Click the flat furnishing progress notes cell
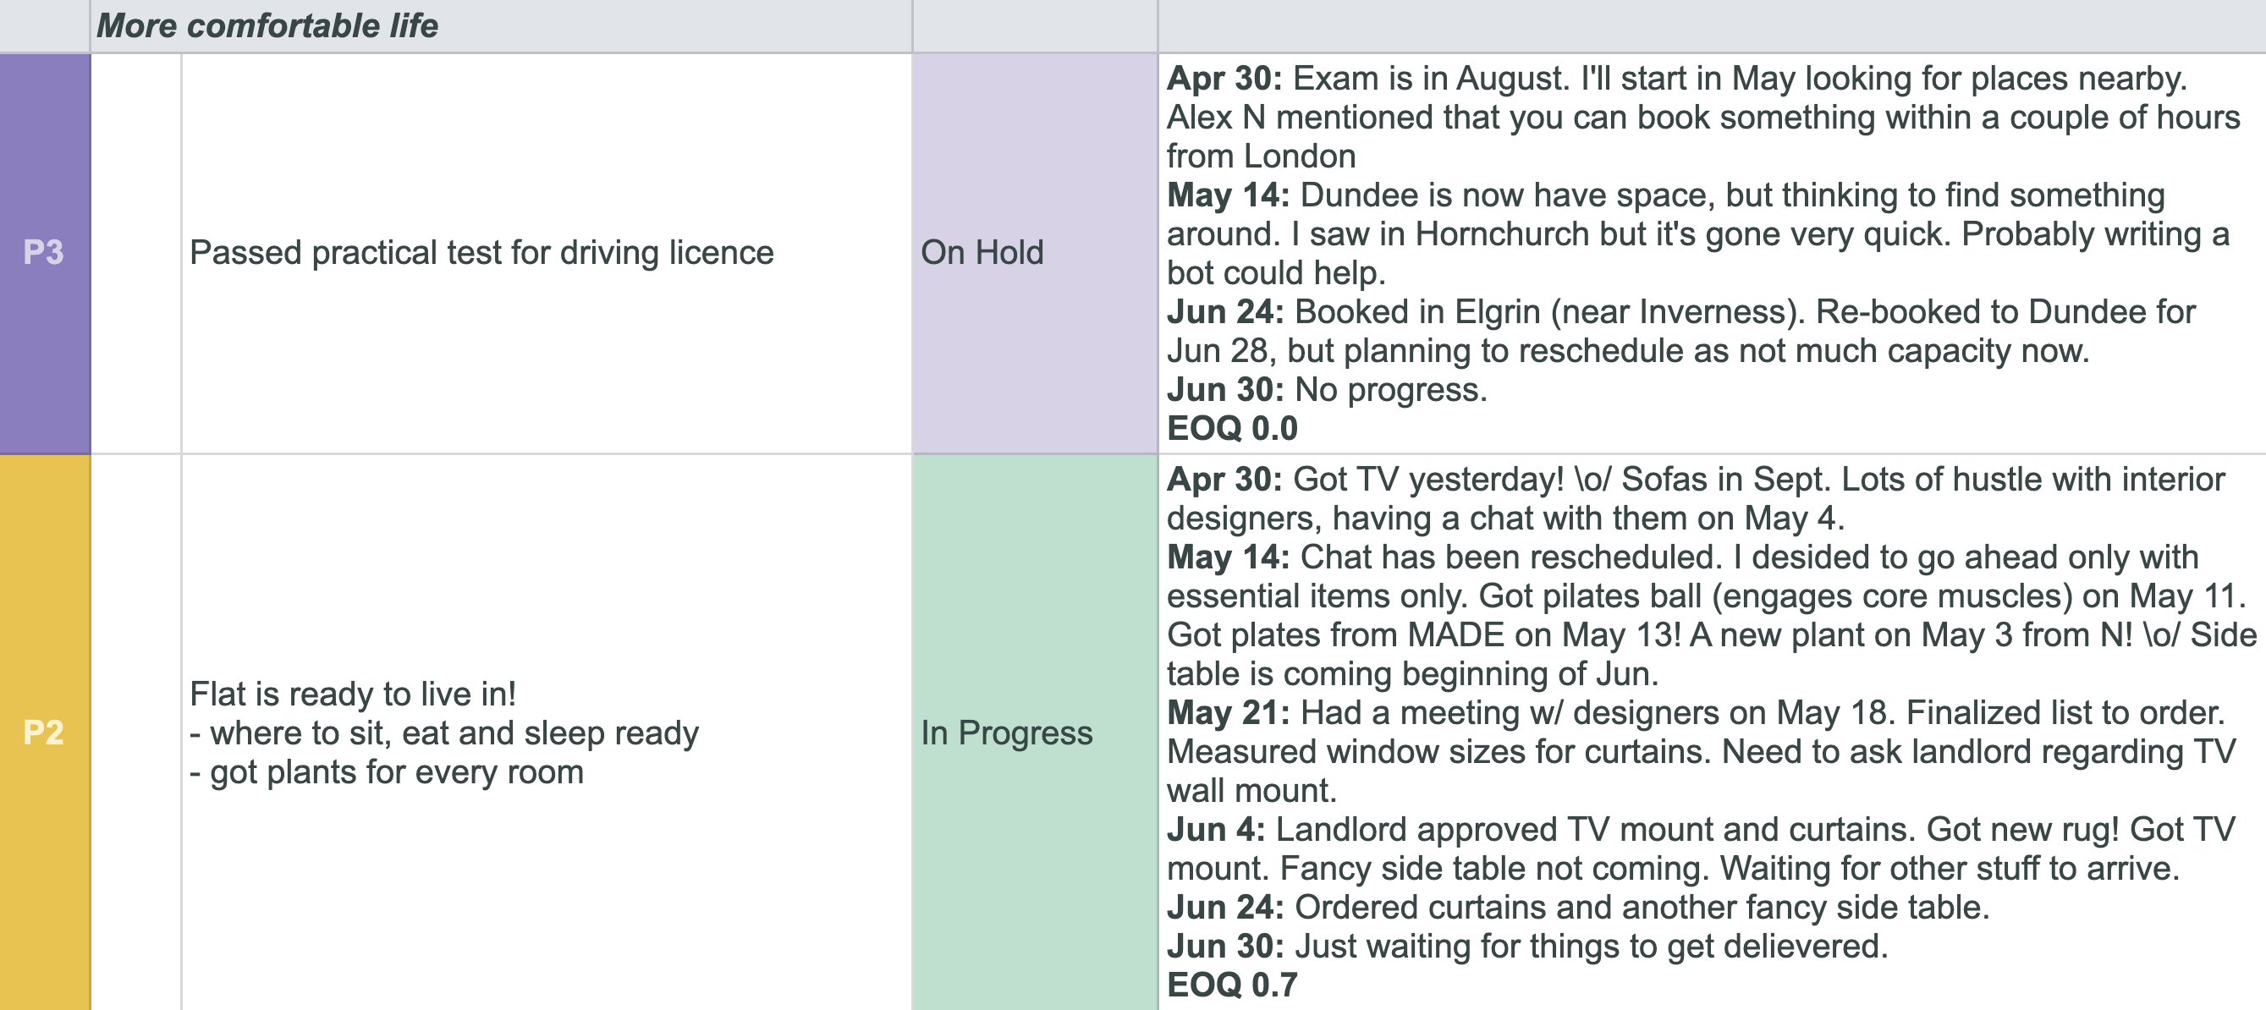The image size is (2266, 1010). pos(1712,733)
